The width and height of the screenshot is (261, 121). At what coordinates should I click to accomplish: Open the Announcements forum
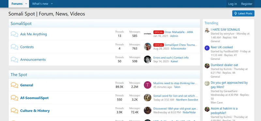(33, 60)
